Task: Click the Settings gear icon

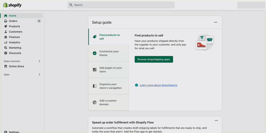Action: [6, 132]
